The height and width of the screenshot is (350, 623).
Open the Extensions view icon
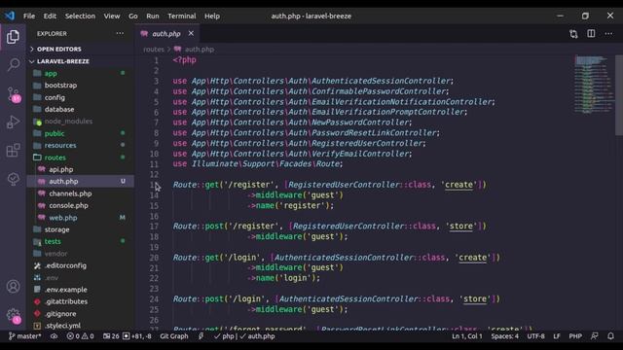[x=13, y=151]
